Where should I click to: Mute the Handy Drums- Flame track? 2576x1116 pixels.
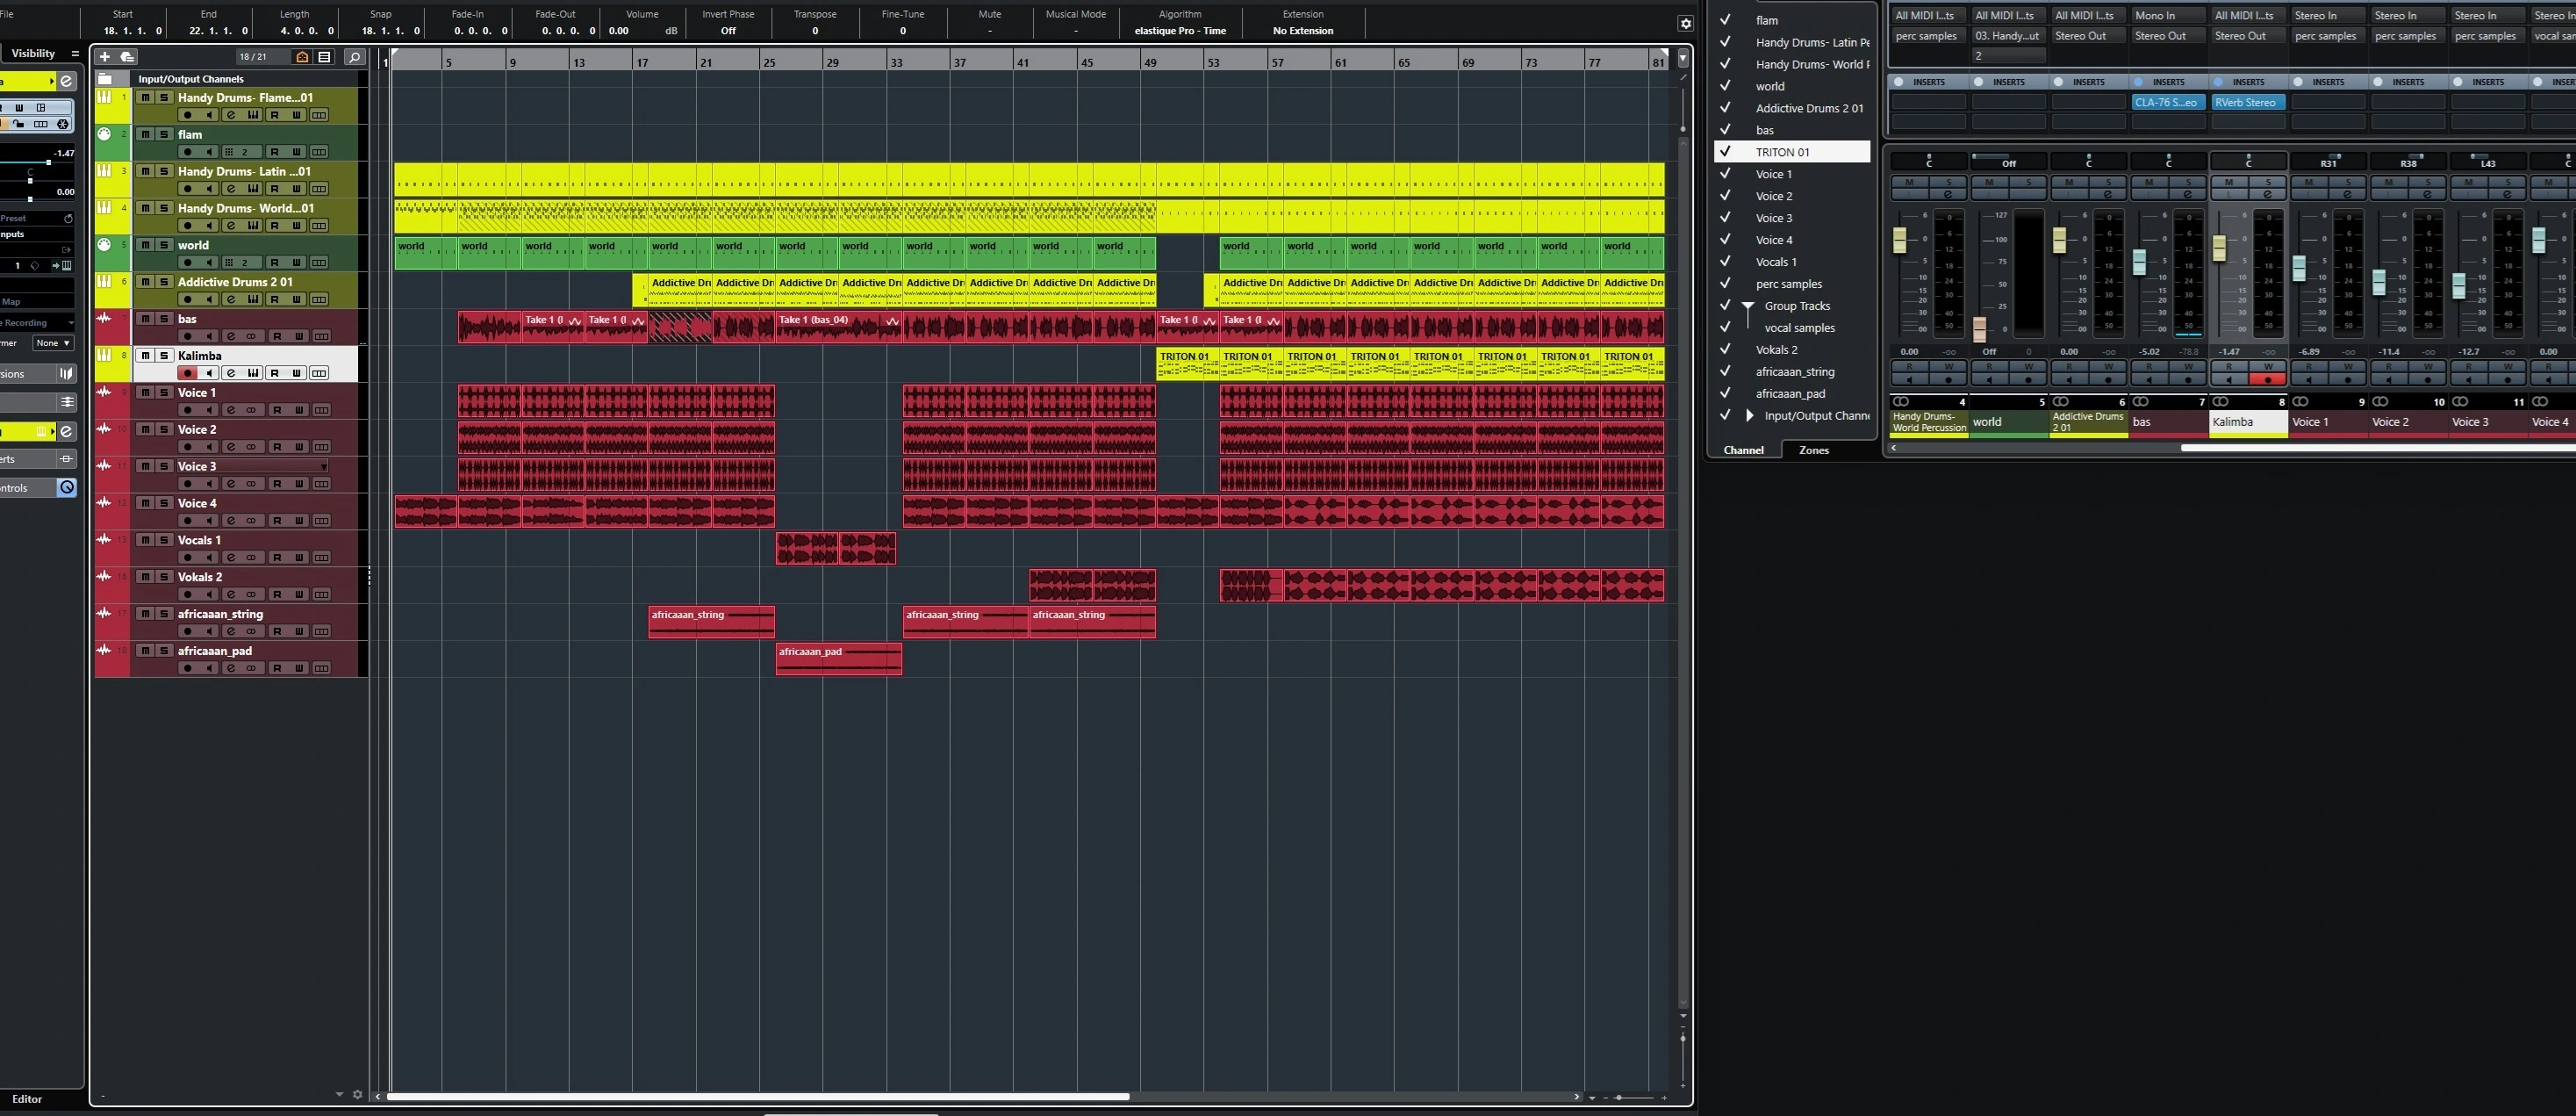[x=145, y=97]
